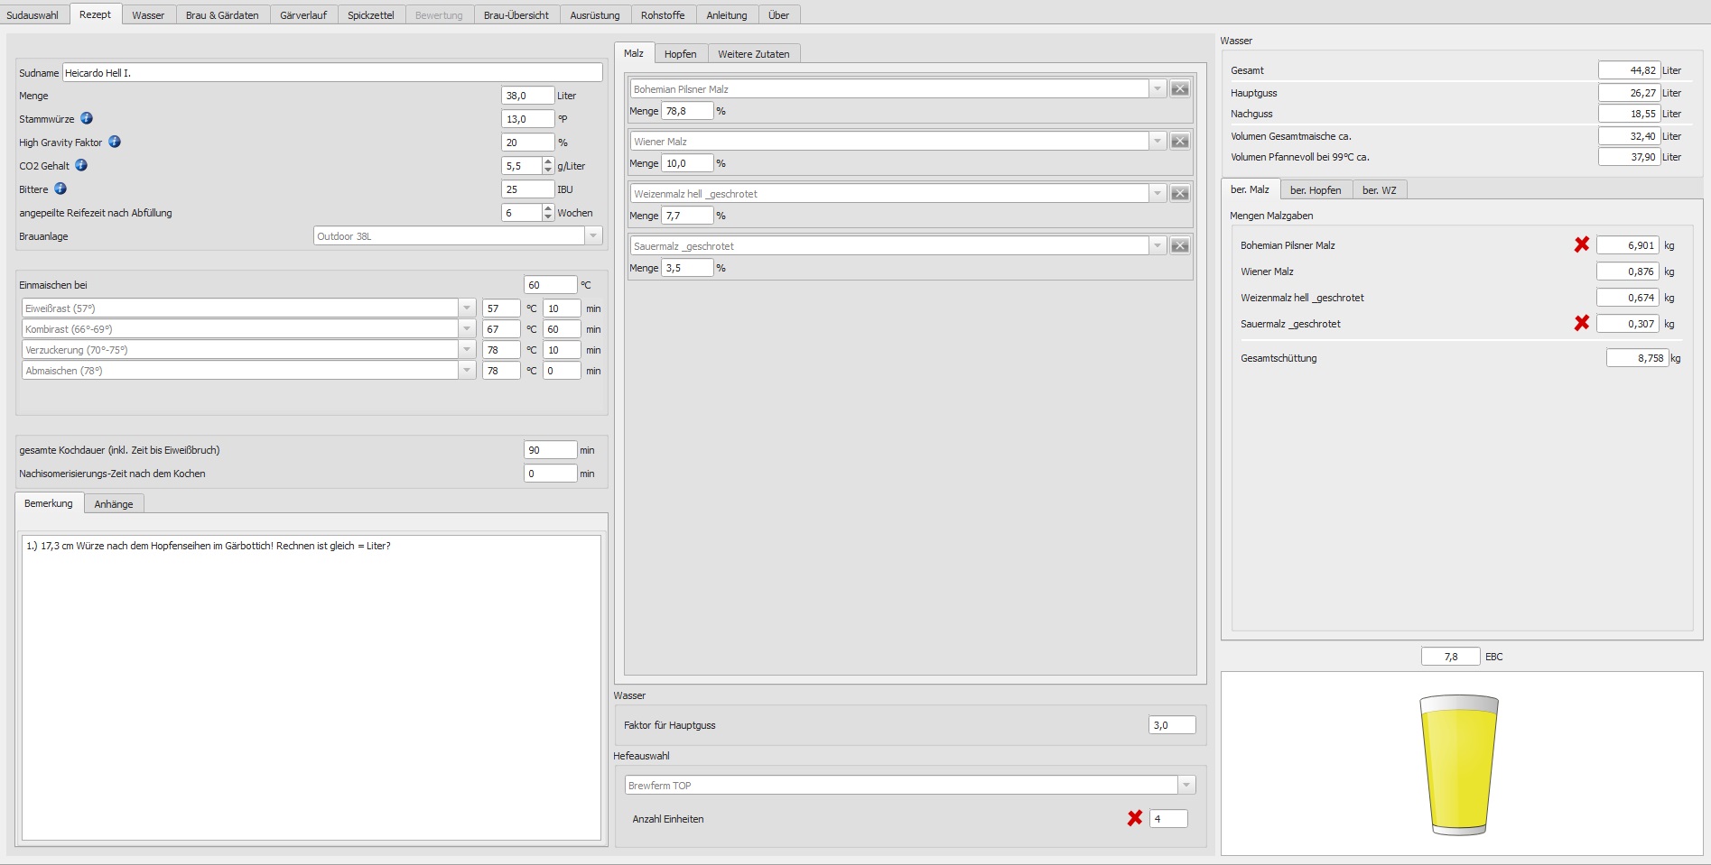Increase the CO2 Gehalt value with the up arrow

[548, 161]
